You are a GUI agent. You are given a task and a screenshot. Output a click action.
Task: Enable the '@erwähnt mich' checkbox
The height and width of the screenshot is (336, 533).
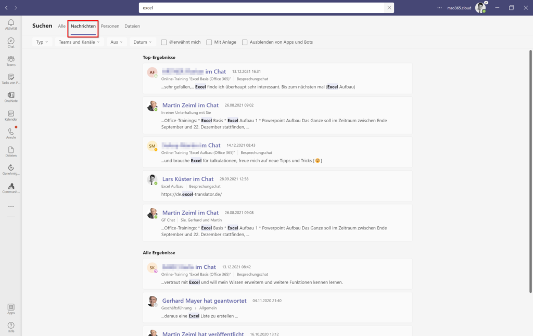click(164, 42)
